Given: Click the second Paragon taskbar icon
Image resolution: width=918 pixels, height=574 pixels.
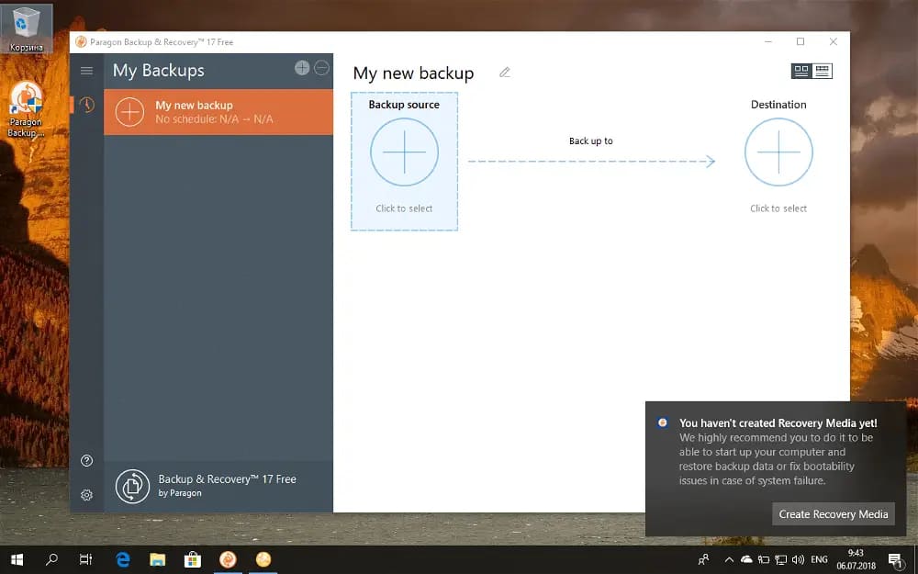Looking at the screenshot, I should tap(263, 560).
